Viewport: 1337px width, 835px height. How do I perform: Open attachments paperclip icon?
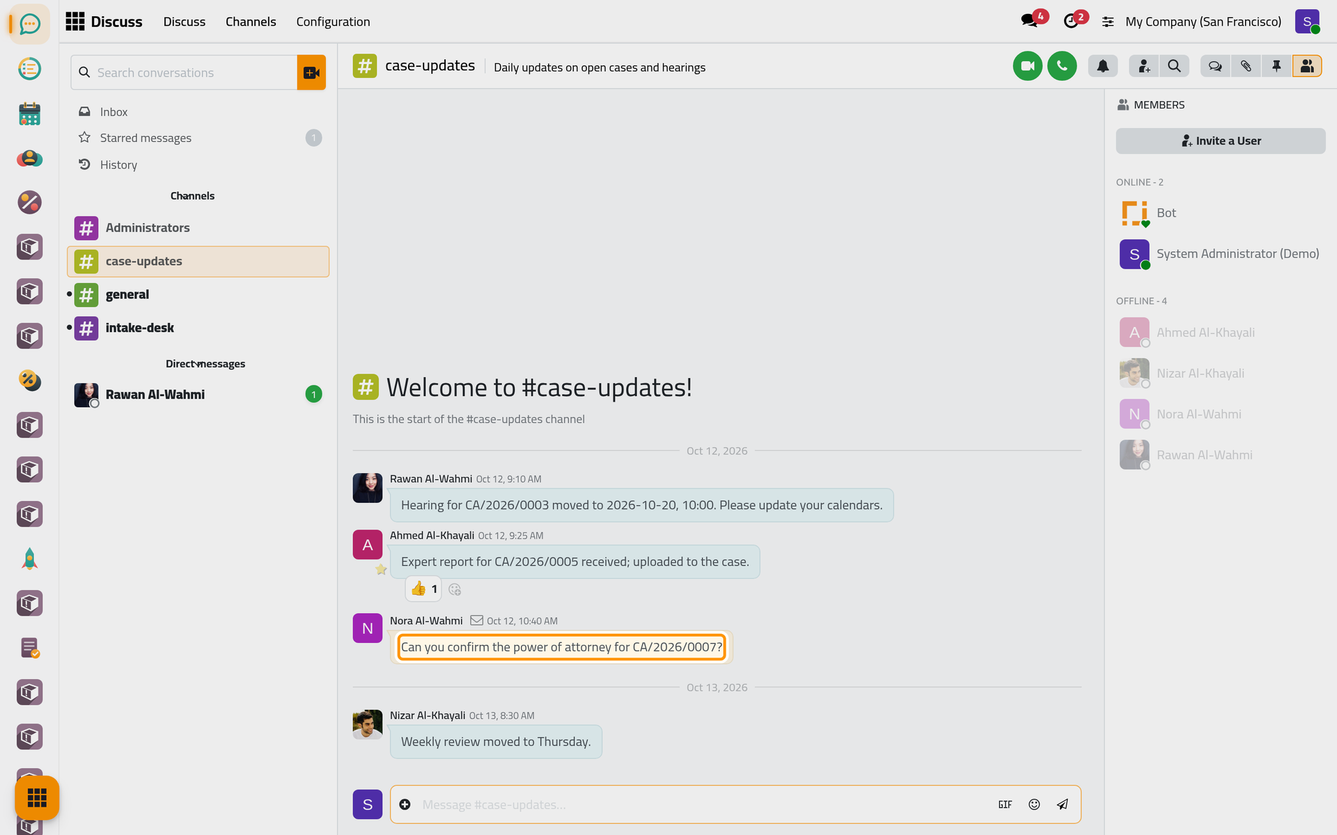(x=1246, y=66)
